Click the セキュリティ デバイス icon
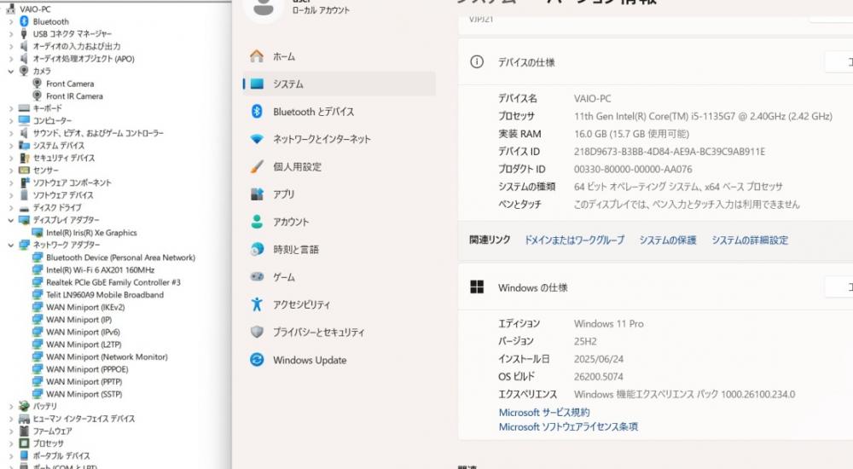Image resolution: width=853 pixels, height=469 pixels. point(24,158)
